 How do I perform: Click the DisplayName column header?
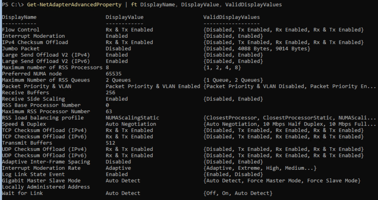19,17
